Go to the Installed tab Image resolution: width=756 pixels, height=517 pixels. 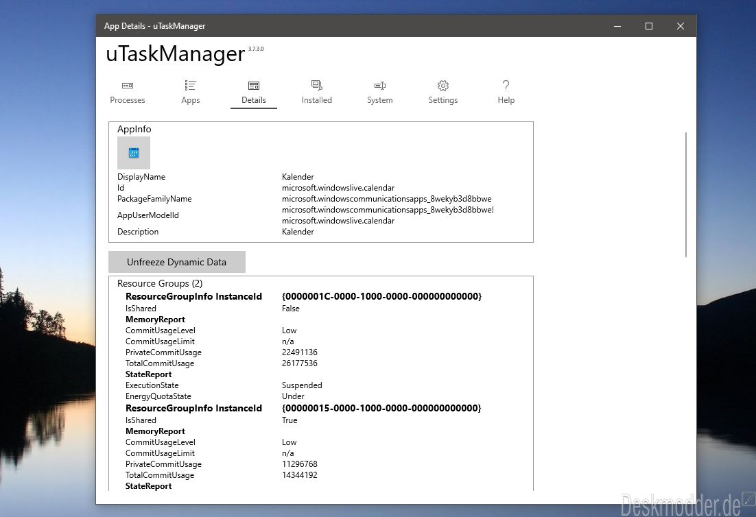pos(317,92)
